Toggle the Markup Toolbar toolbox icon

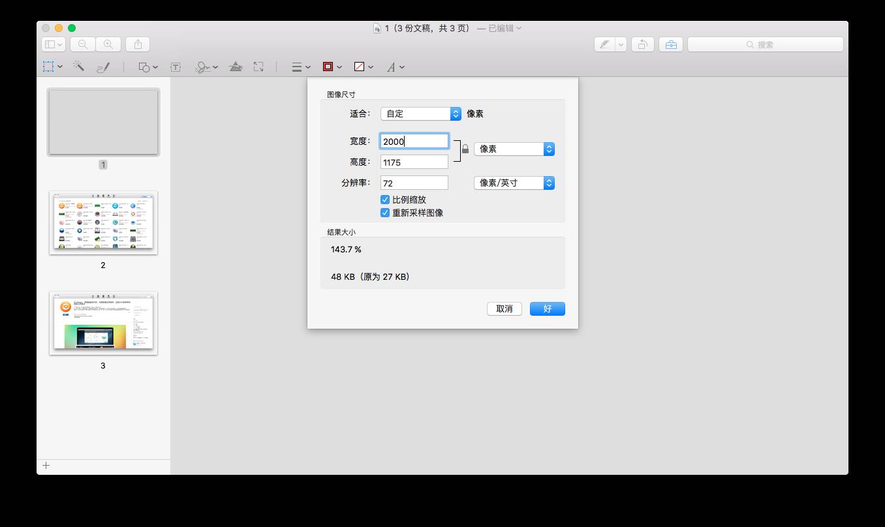click(x=670, y=44)
